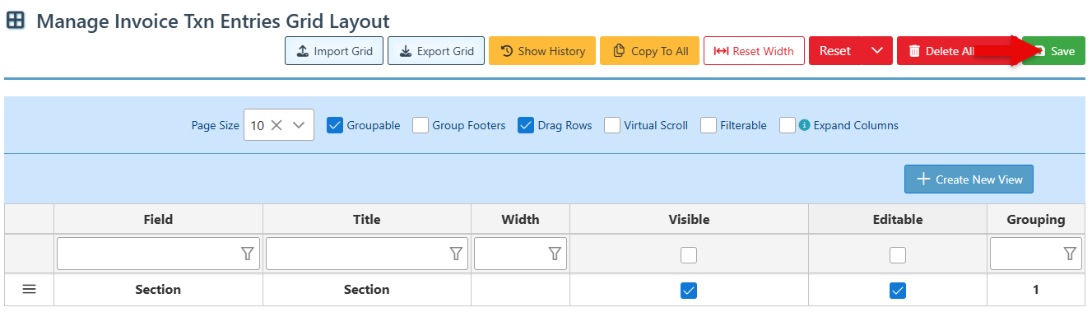Clear the Page Size value with X
Screen dimensions: 1092x326
point(276,125)
